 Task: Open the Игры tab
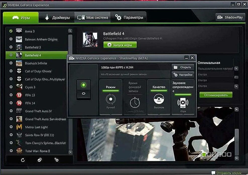tap(21, 17)
